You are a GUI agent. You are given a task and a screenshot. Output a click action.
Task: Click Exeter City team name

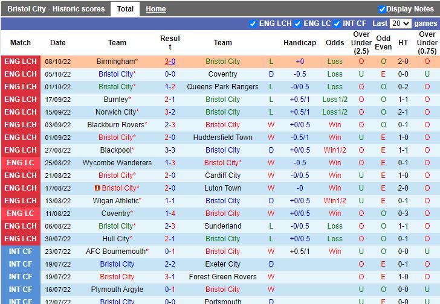click(223, 264)
